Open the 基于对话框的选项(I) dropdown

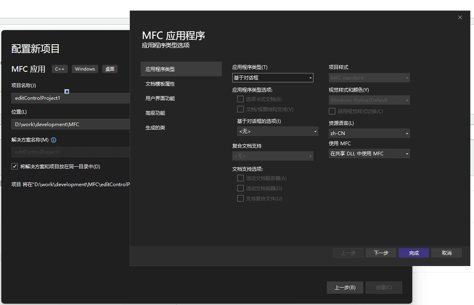point(277,131)
